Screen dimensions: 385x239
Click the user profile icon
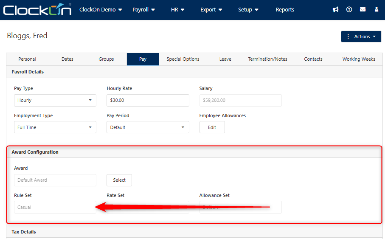376,9
